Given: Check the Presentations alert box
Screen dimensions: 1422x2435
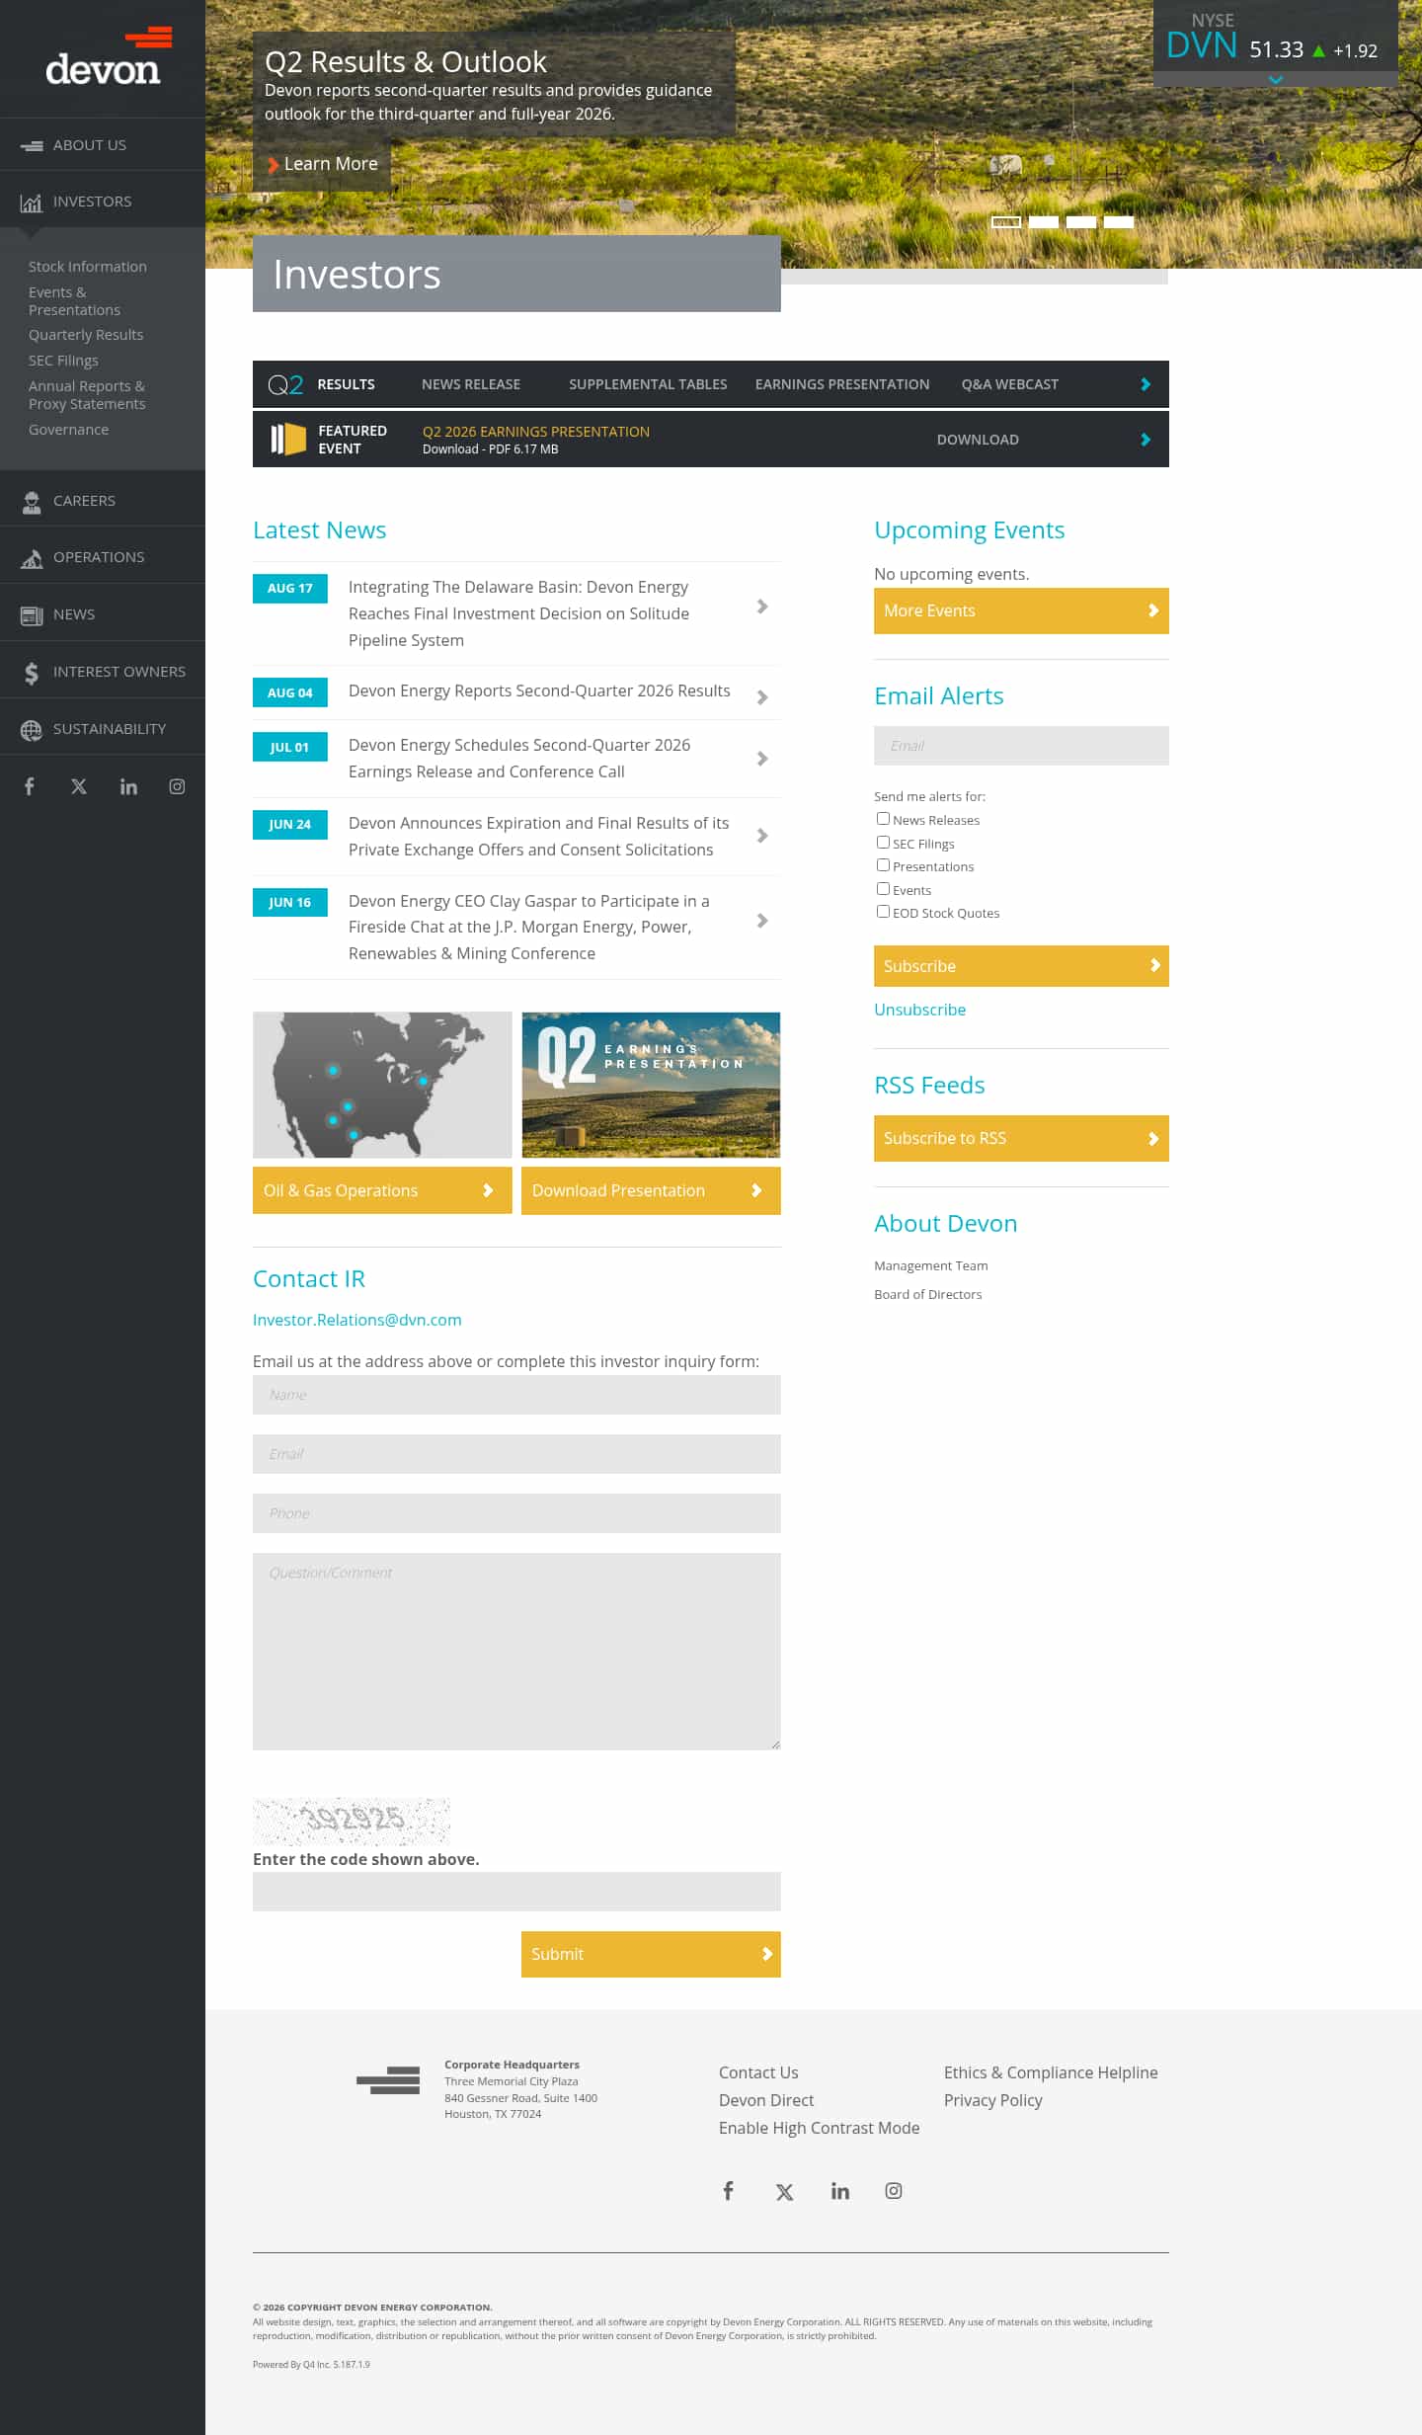Looking at the screenshot, I should (x=883, y=865).
